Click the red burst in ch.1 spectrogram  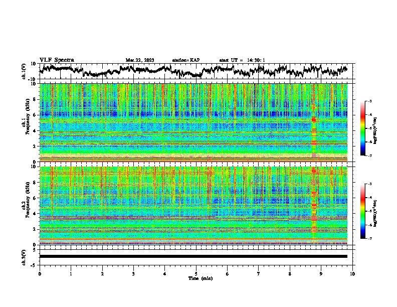coord(314,123)
